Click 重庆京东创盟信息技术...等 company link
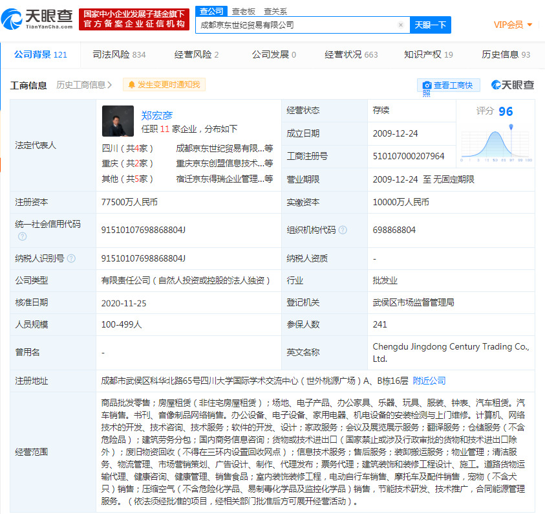 coord(224,163)
